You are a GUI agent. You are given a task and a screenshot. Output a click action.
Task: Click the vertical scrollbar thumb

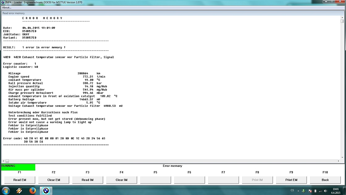pyautogui.click(x=342, y=21)
